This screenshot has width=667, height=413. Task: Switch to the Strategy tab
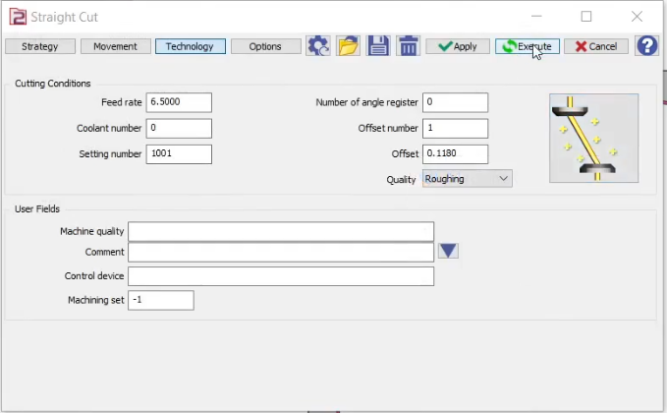(x=40, y=46)
